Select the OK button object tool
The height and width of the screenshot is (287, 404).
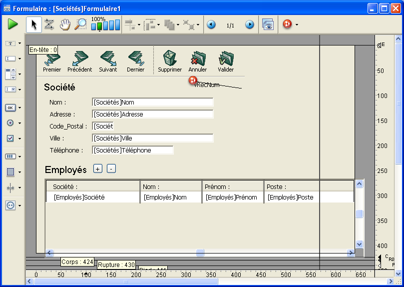point(10,107)
